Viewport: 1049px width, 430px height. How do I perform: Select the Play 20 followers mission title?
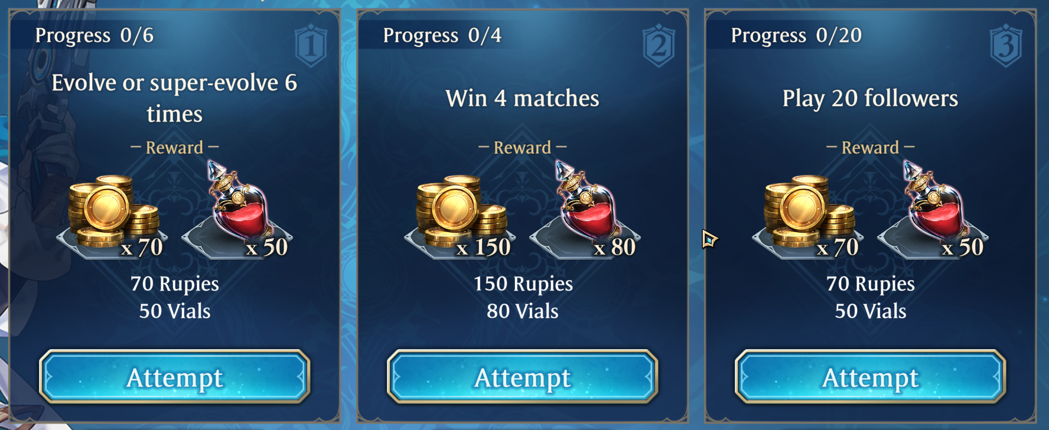(x=870, y=98)
